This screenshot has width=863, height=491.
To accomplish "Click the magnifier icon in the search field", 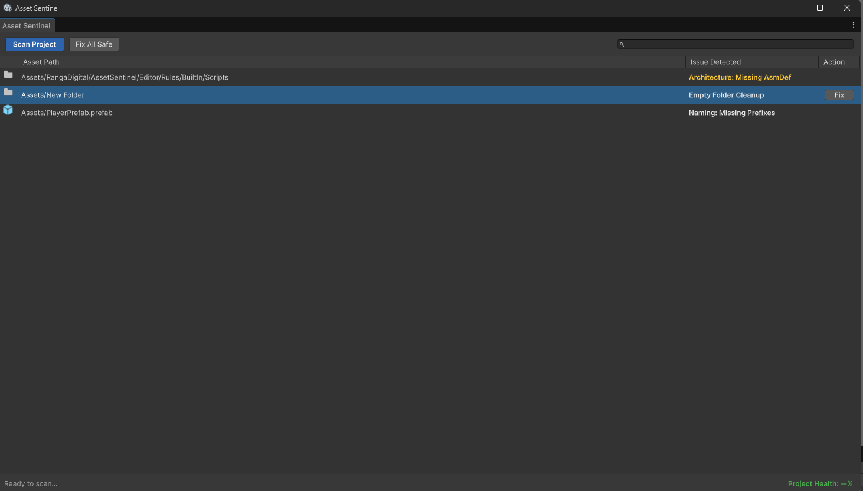I will click(x=622, y=44).
